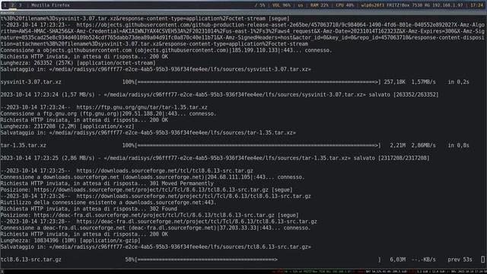Click the tcl8.6.13 58% progress bar
The width and height of the screenshot is (487, 274).
click(x=257, y=260)
